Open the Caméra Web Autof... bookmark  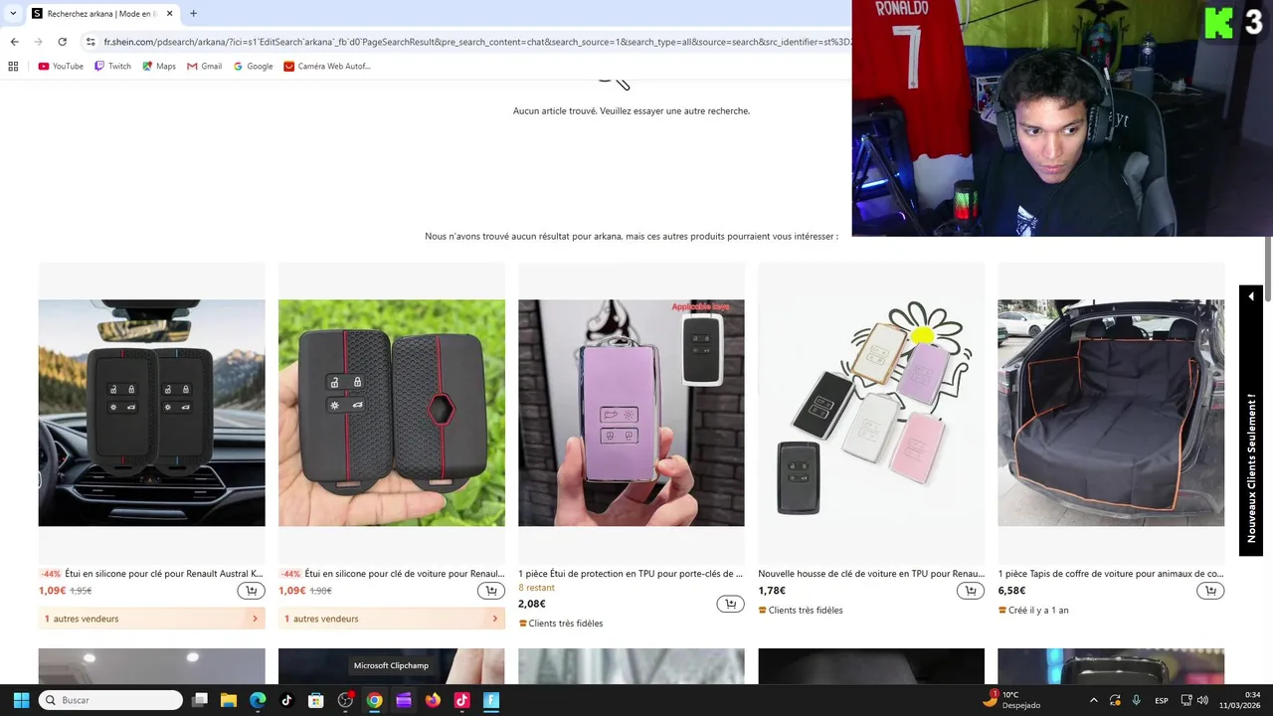[327, 67]
